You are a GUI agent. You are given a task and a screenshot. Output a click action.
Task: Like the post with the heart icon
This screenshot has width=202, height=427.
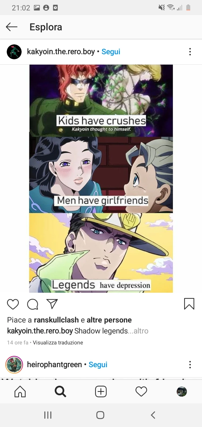13,304
